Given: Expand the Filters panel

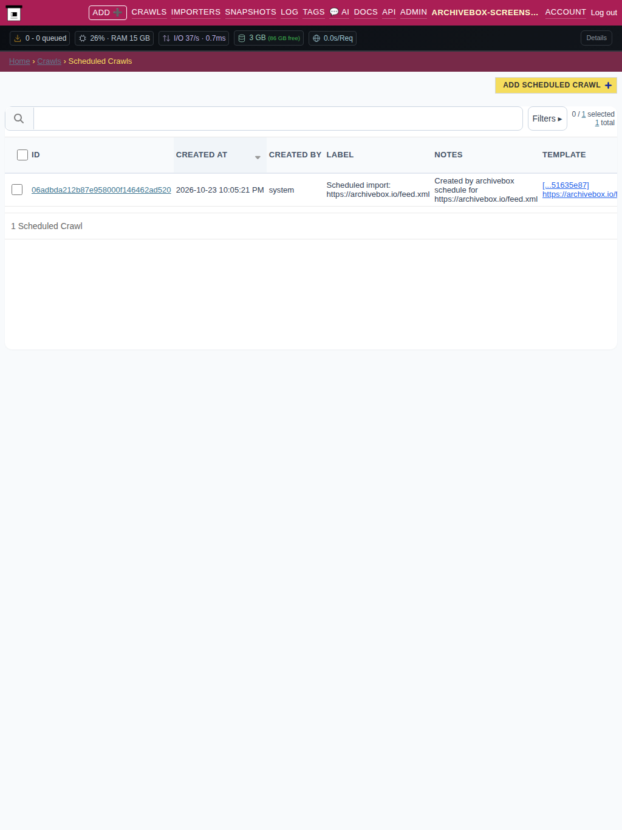Looking at the screenshot, I should tap(547, 118).
